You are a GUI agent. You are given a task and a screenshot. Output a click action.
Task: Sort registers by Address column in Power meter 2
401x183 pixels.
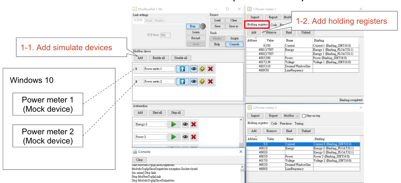[253, 139]
